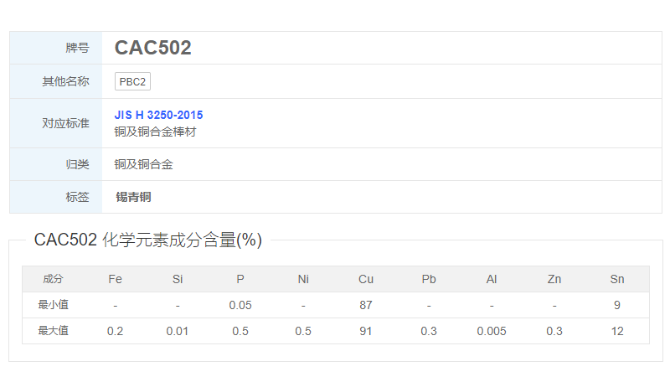Click the Si column header
Viewport: 670px width, 377px height.
tap(178, 279)
